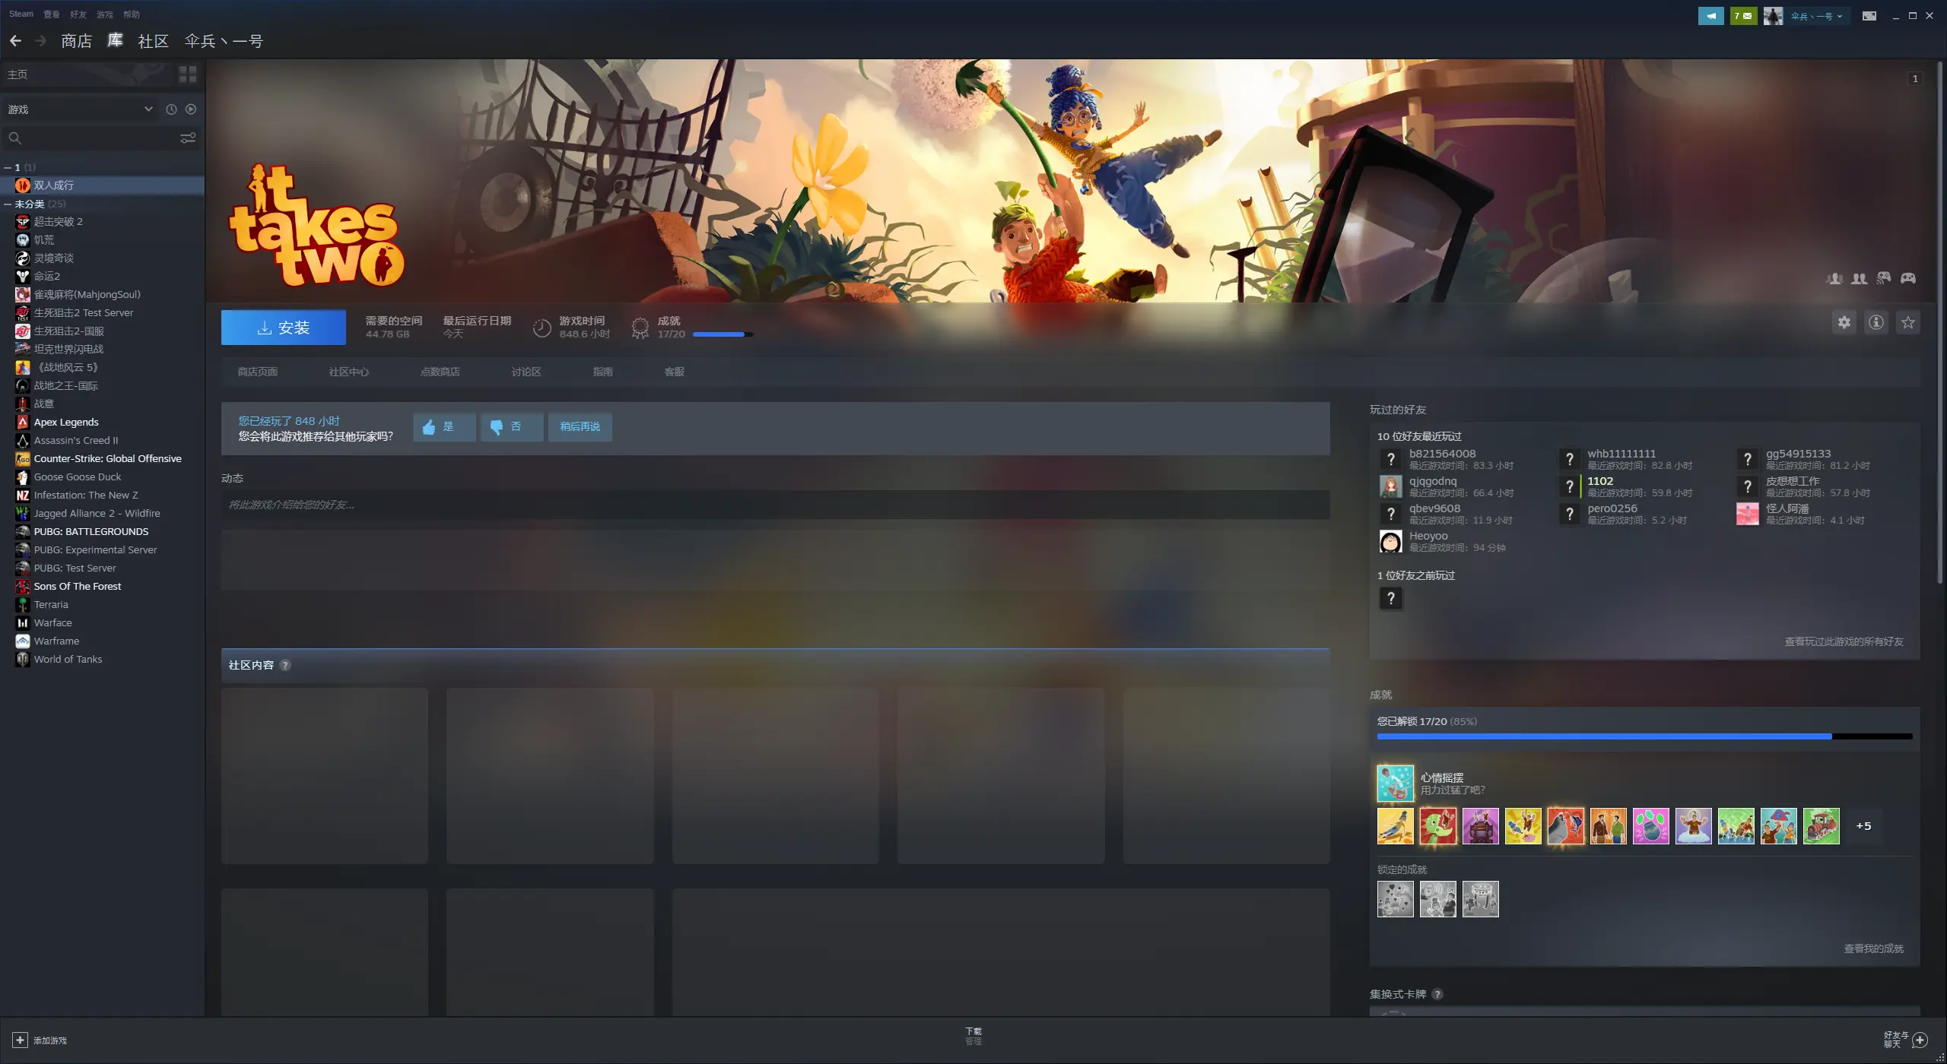The height and width of the screenshot is (1064, 1947).
Task: Click the add game plus icon
Action: pyautogui.click(x=21, y=1040)
